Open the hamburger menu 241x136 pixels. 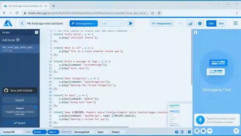(x=235, y=23)
